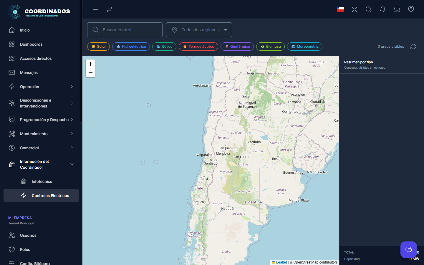
Task: Toggle the Eólica plant filter
Action: (x=164, y=47)
